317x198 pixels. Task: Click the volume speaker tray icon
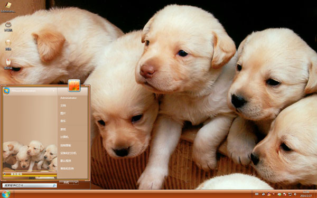coord(295,194)
